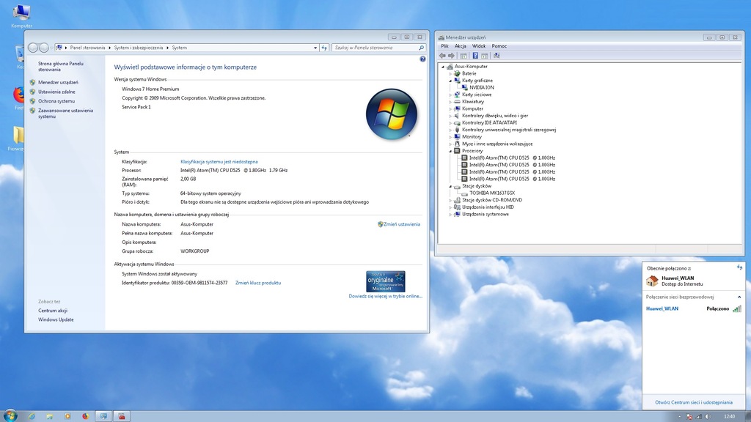The width and height of the screenshot is (751, 422).
Task: Open the address bar history dropdown arrow
Action: [x=315, y=48]
